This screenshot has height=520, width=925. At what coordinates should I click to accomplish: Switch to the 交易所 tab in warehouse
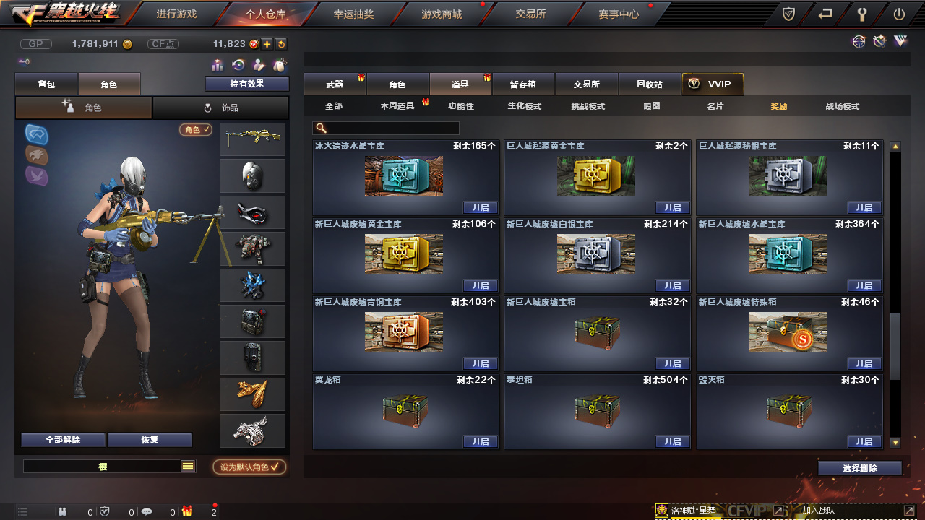[x=586, y=84]
